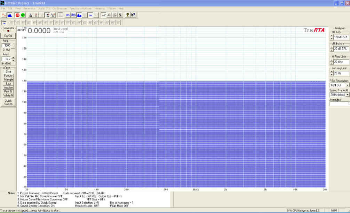
Task: Click the Hi Freq Limit value field
Action: coord(341,62)
